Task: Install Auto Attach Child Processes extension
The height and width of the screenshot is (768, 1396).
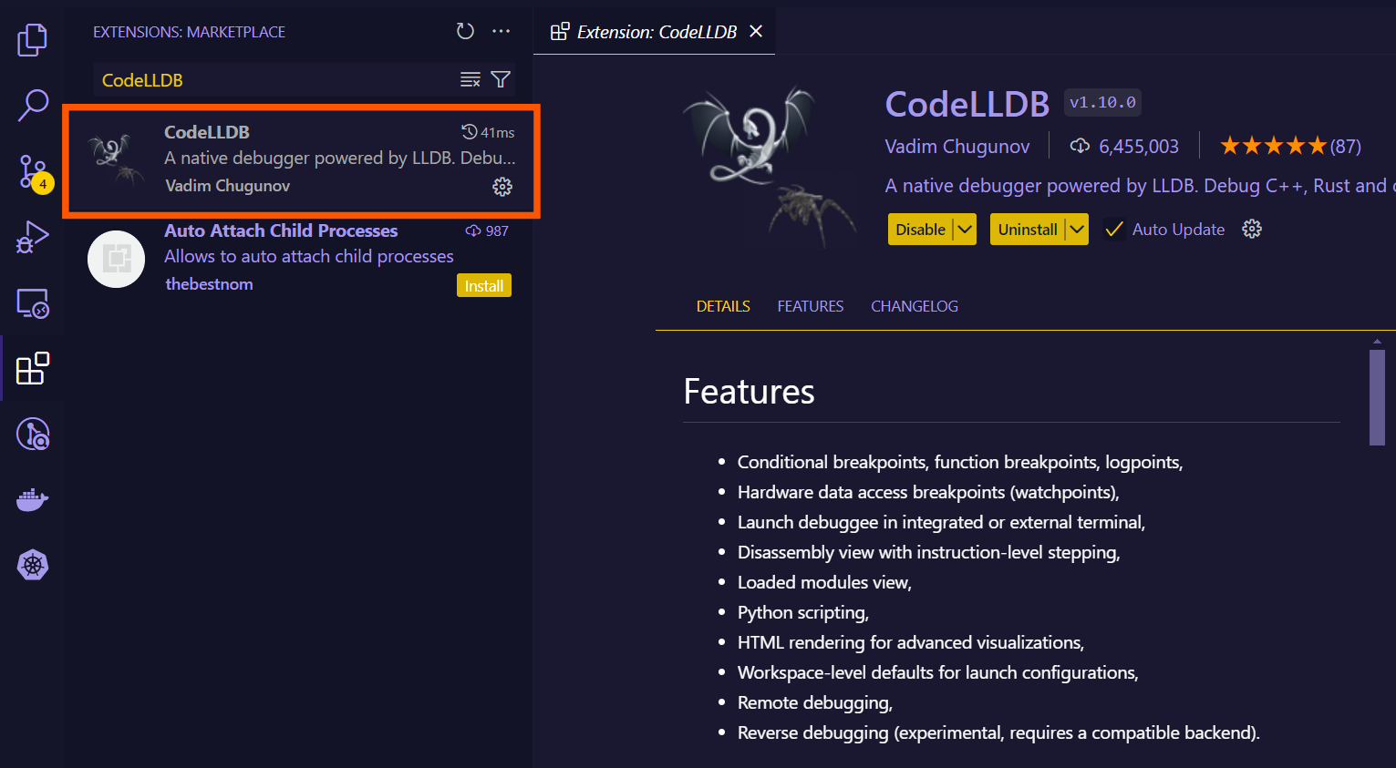Action: coord(484,286)
